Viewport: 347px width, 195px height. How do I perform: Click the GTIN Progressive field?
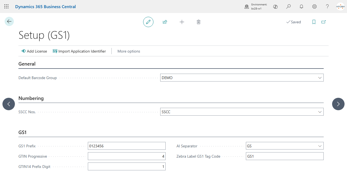click(127, 156)
